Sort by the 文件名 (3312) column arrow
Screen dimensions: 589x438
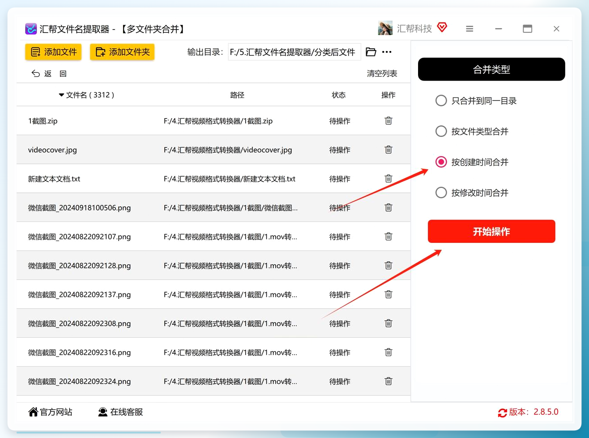(61, 95)
